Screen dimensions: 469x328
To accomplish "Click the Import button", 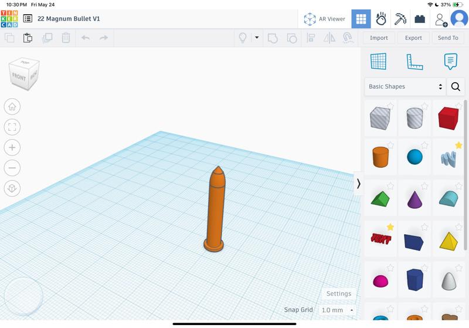I will pyautogui.click(x=379, y=38).
